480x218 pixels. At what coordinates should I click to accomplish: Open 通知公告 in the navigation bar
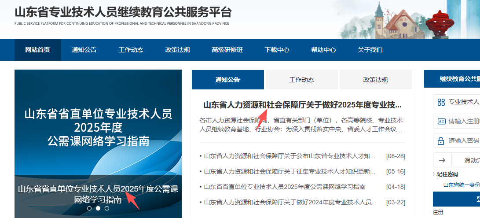click(x=84, y=50)
